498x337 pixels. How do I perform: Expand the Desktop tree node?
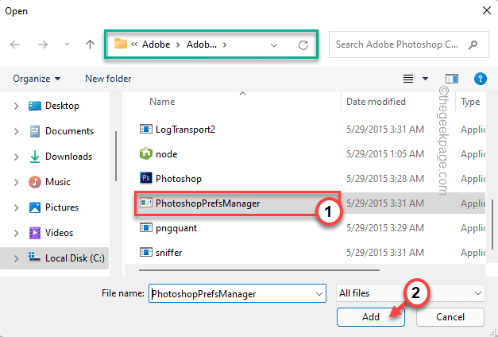17,106
